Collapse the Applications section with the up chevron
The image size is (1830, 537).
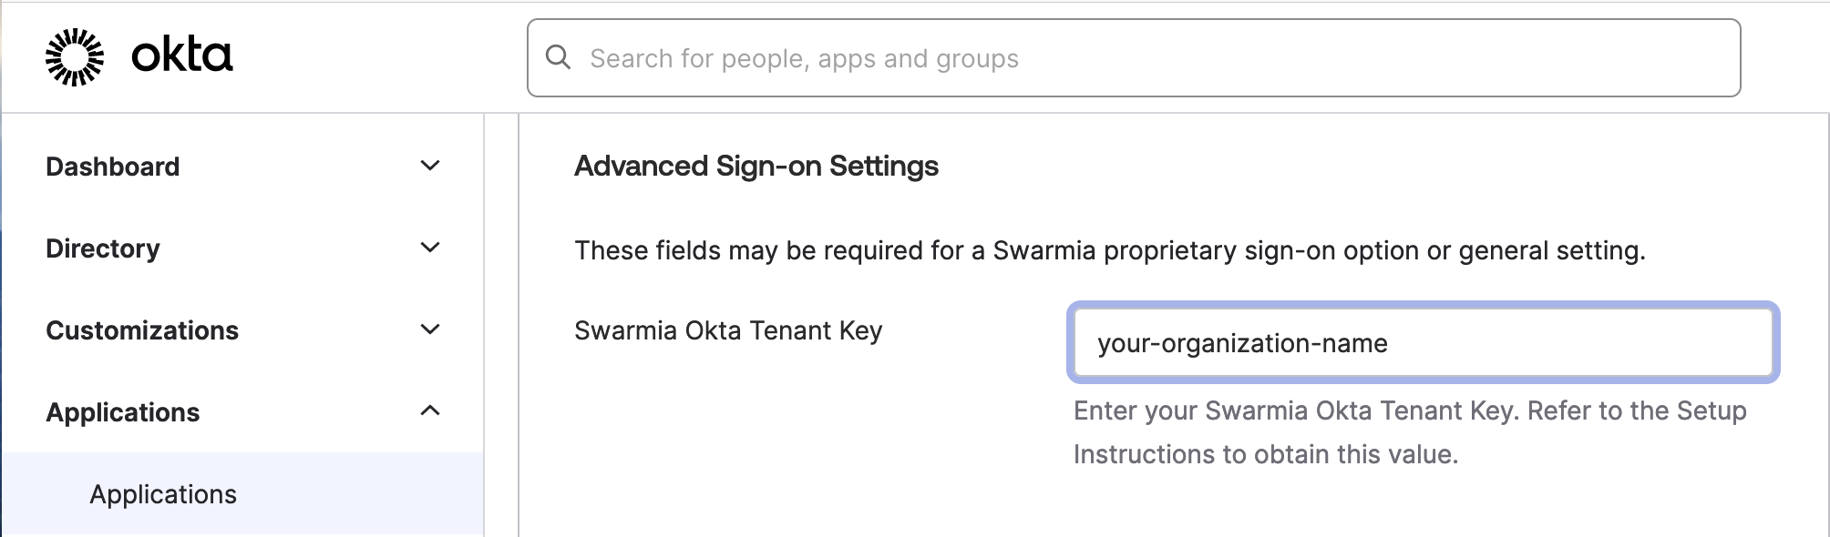point(430,411)
